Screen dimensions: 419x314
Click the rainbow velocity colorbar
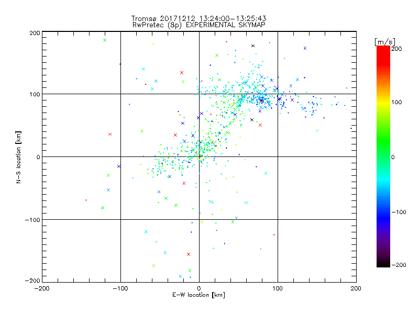coord(383,156)
